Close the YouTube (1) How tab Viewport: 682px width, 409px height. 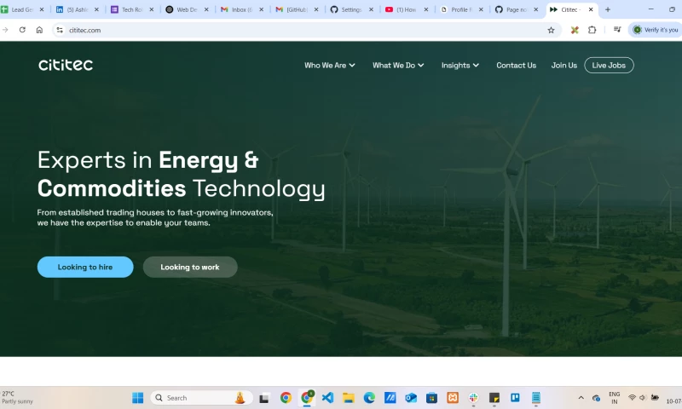pos(426,9)
